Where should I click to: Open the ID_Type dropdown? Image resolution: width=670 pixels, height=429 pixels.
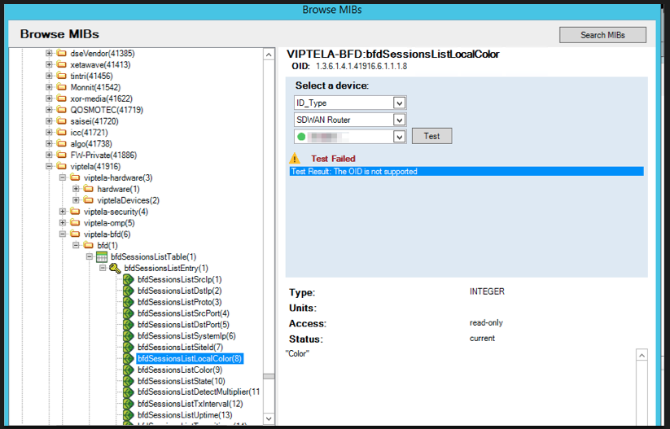399,103
